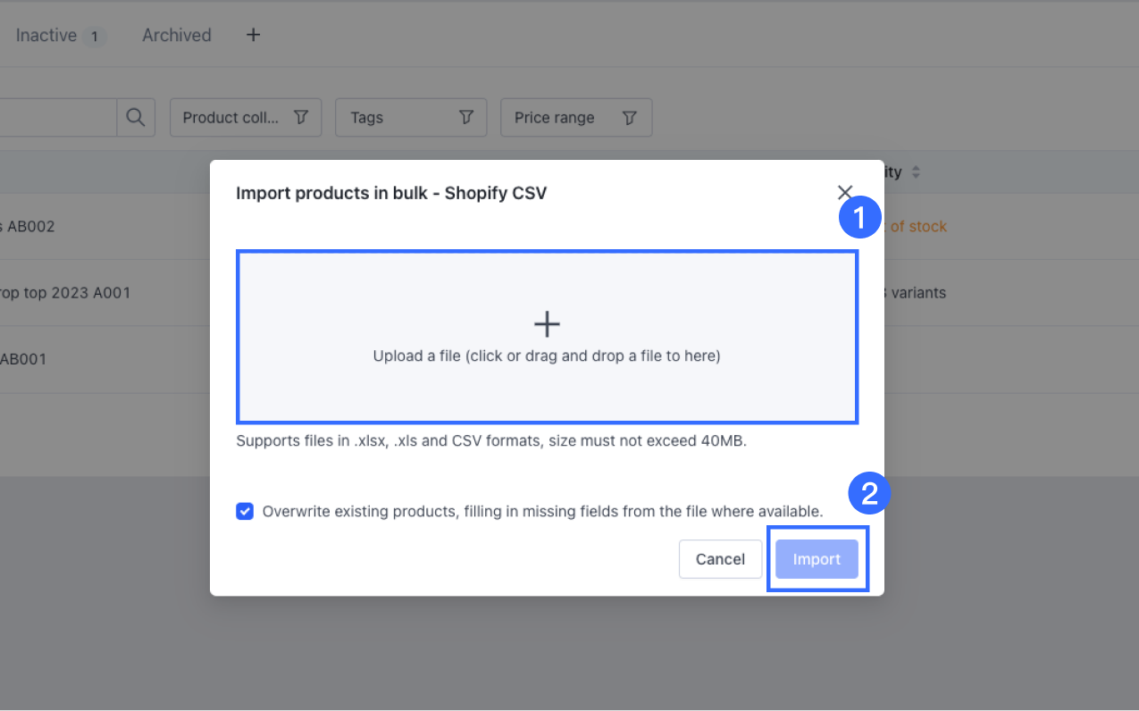This screenshot has height=711, width=1139.
Task: Click supported file formats note
Action: (x=490, y=441)
